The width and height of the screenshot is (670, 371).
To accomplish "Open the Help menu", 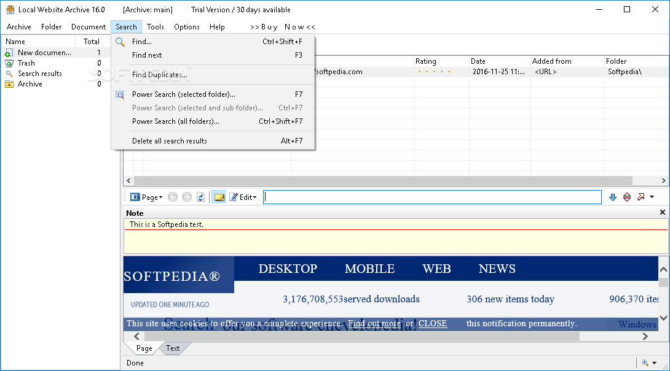I will point(217,27).
